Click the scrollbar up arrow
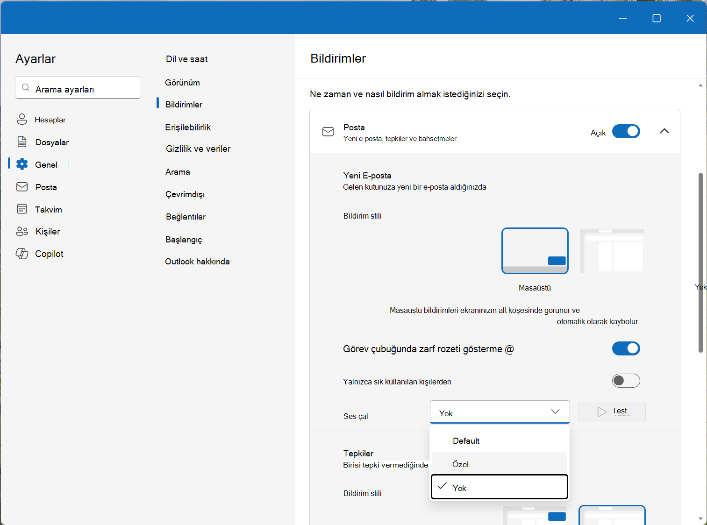 click(x=700, y=85)
